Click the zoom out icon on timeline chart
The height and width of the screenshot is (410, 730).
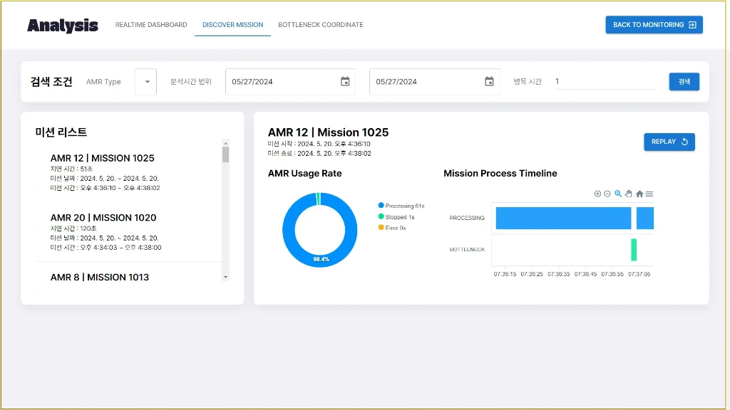(x=607, y=194)
